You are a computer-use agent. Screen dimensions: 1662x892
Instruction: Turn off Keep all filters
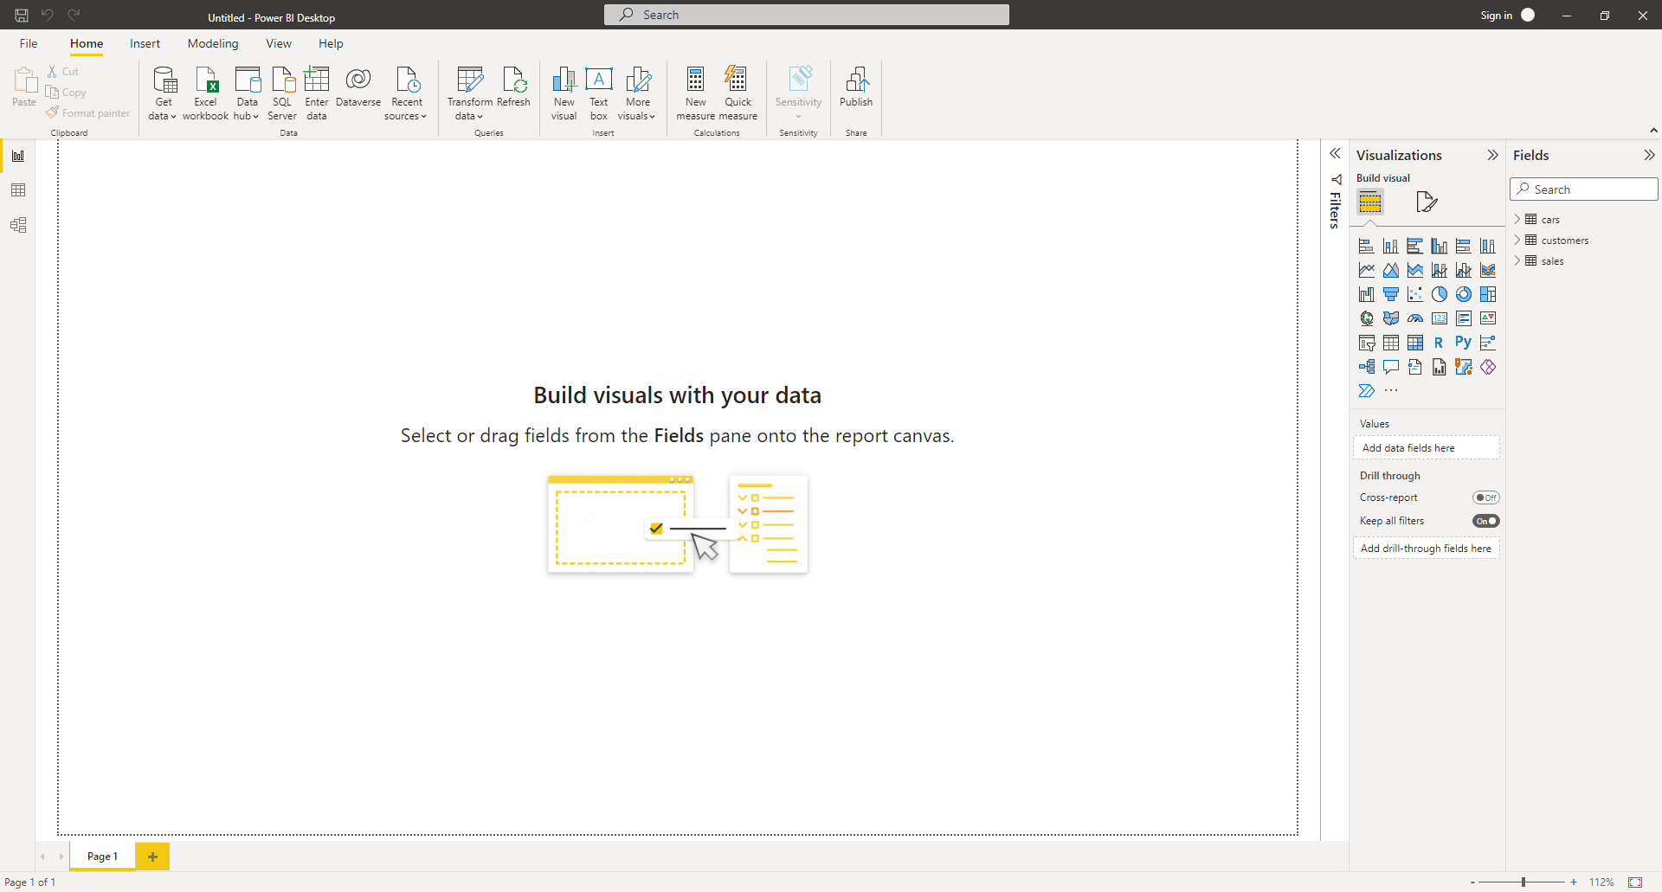click(x=1485, y=521)
